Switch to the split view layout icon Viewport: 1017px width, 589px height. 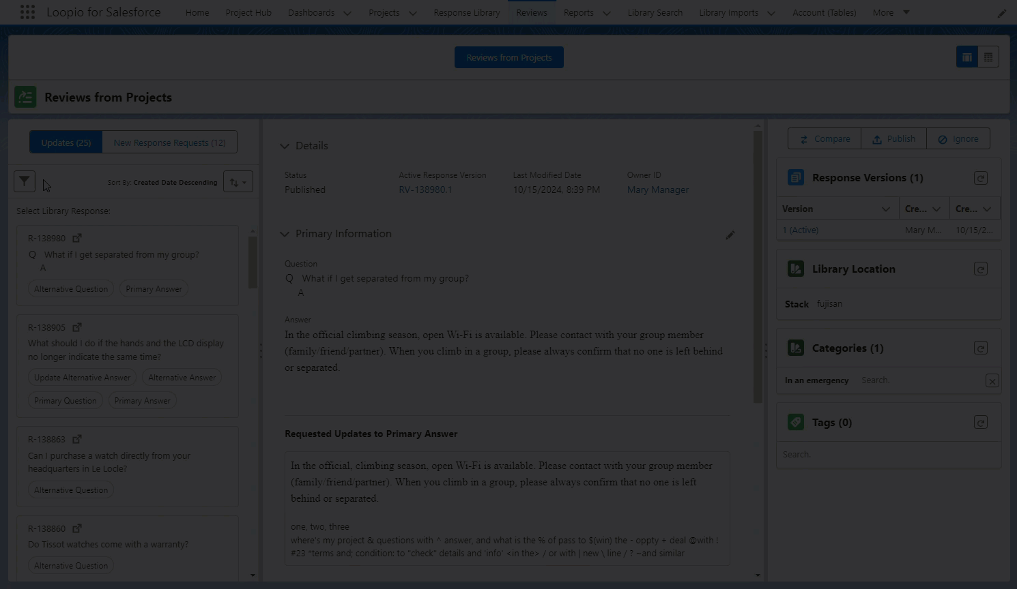coord(966,57)
